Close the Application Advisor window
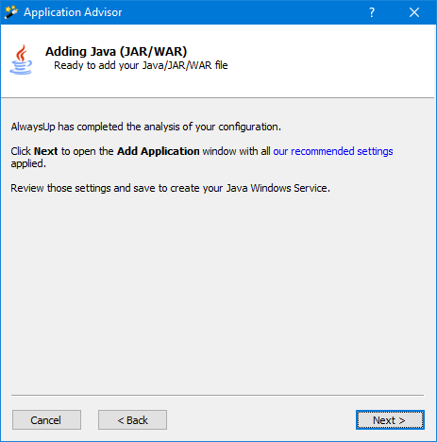The image size is (437, 442). pyautogui.click(x=414, y=12)
